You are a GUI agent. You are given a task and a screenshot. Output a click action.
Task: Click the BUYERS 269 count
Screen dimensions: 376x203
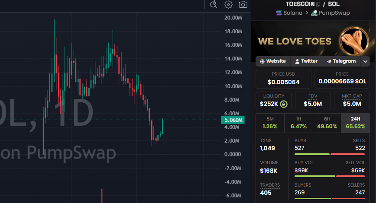tap(299, 193)
